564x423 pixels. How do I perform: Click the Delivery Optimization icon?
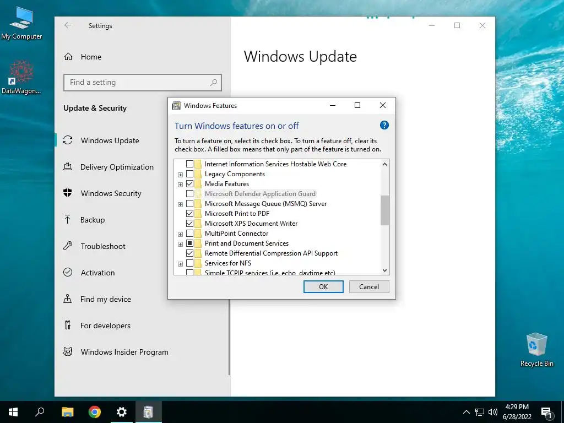click(x=68, y=166)
